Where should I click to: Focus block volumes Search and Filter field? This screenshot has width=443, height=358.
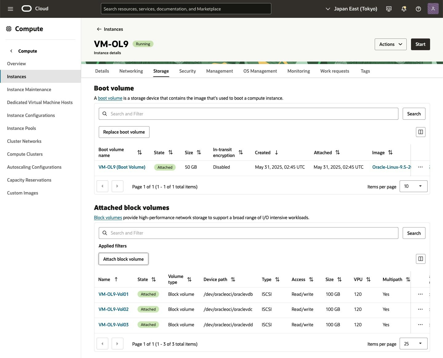tap(249, 233)
